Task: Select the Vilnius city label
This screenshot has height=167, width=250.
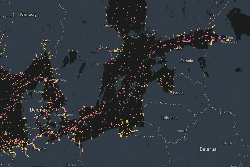Action: [x=182, y=131]
